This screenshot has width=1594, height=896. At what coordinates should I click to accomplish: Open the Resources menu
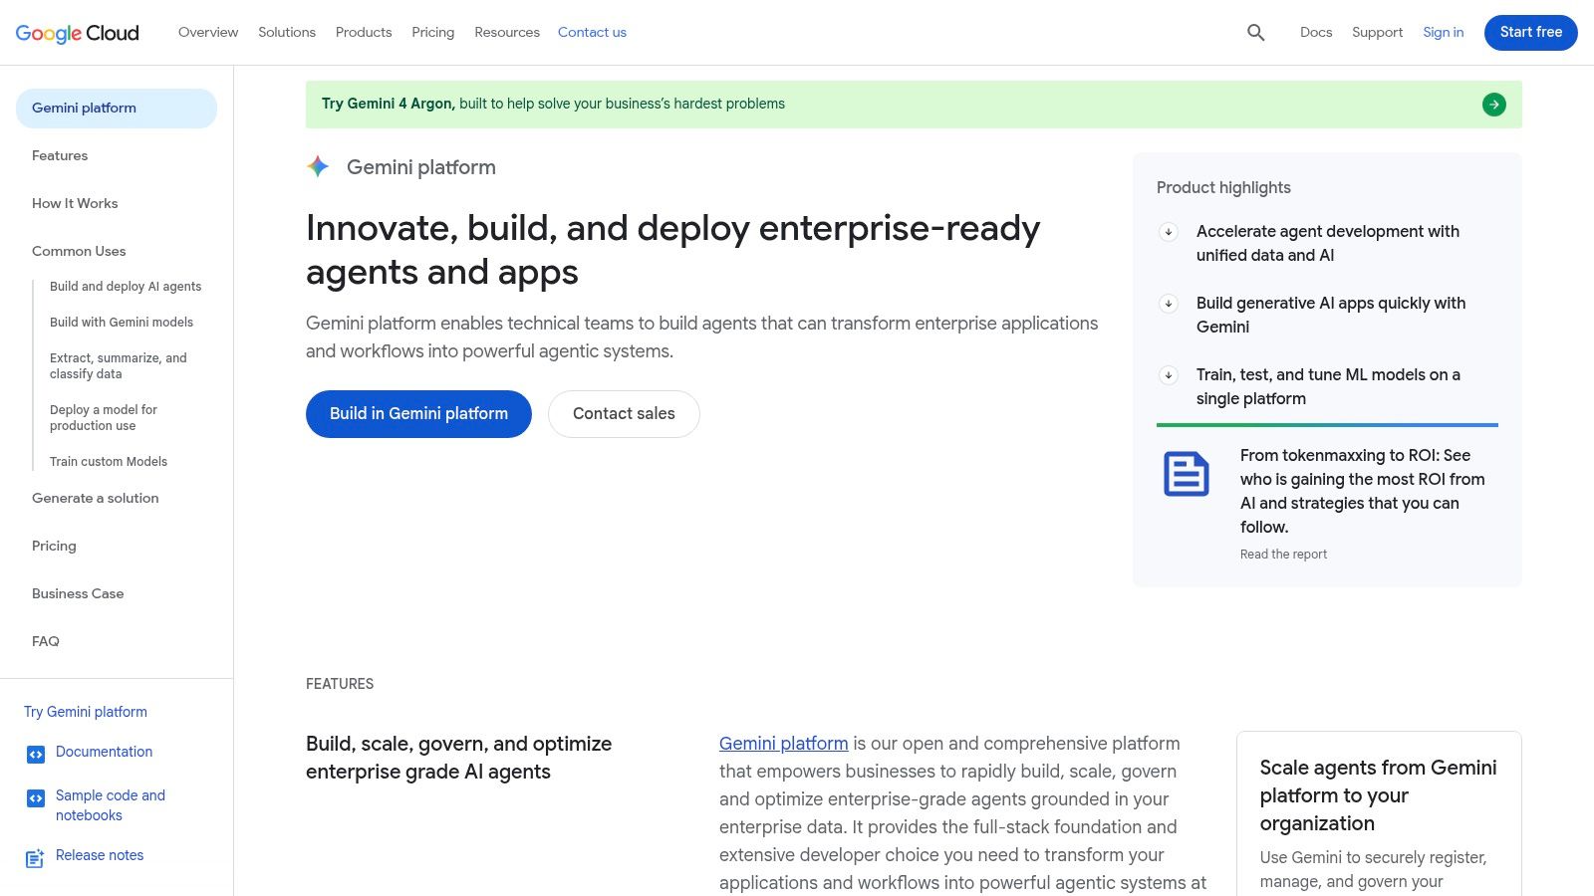507,33
